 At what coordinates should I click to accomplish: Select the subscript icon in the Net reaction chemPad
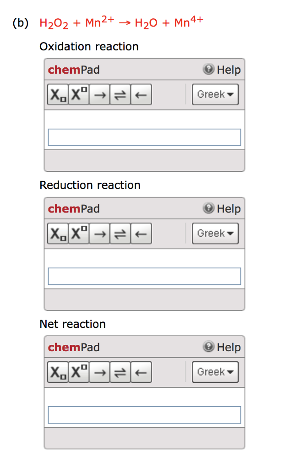57,372
